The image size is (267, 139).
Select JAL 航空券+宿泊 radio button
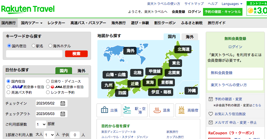[x=48, y=87]
